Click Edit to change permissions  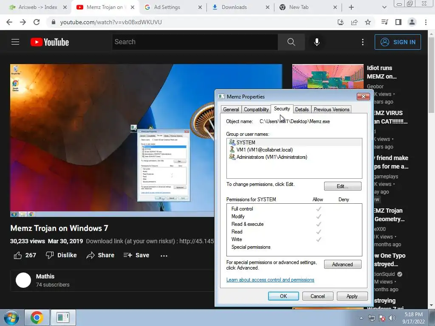(x=343, y=186)
